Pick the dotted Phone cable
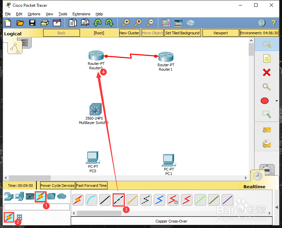The width and height of the screenshot is (282, 228). coord(146,200)
